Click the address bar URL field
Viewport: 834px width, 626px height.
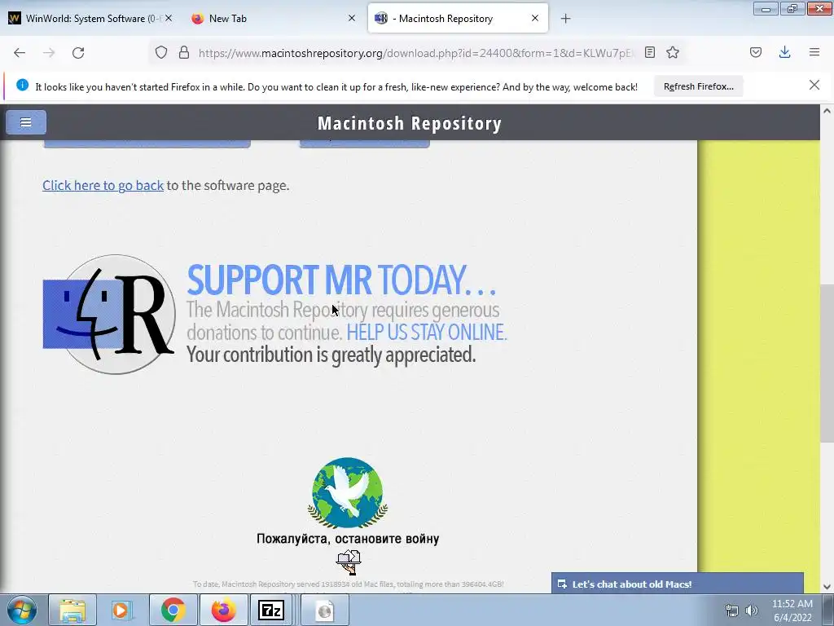point(416,53)
